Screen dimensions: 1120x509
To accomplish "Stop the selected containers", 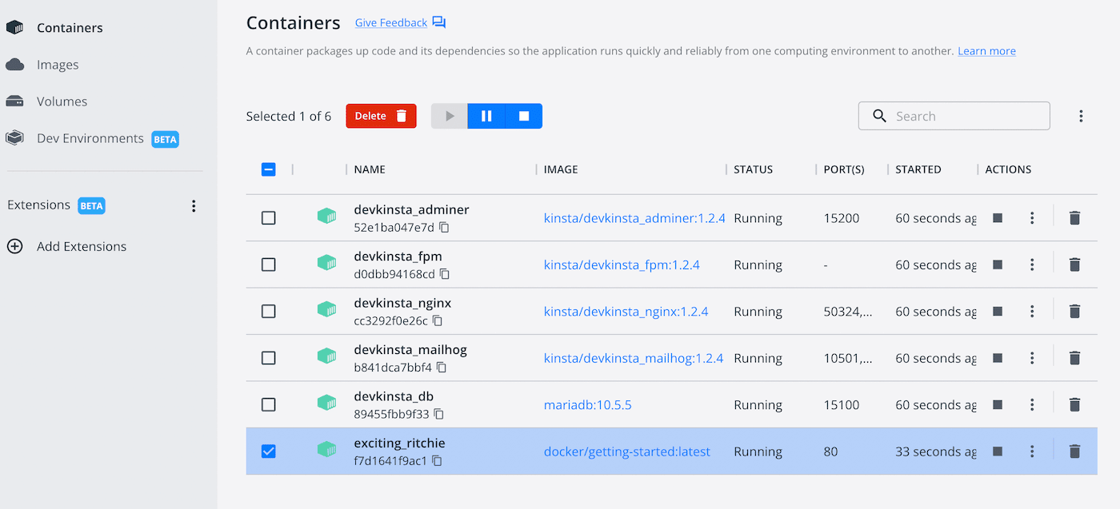I will [x=524, y=115].
